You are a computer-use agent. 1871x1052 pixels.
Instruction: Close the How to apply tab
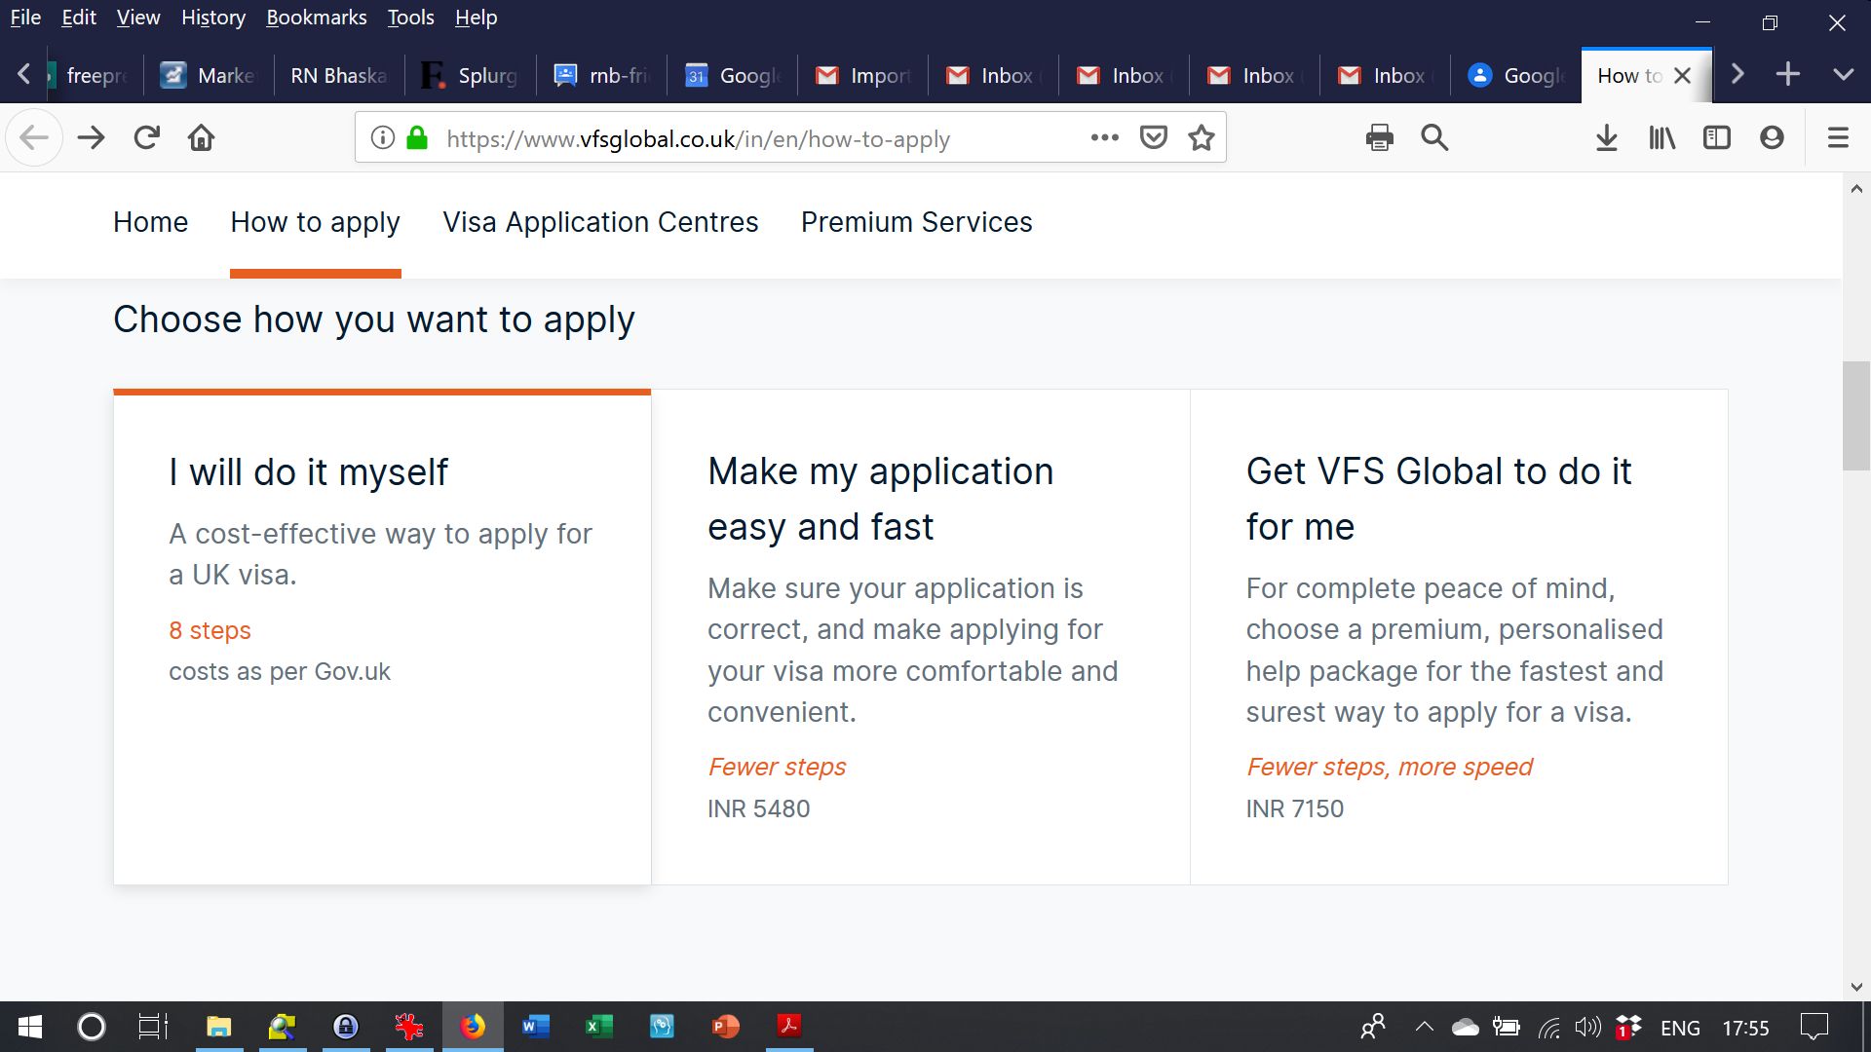point(1682,76)
